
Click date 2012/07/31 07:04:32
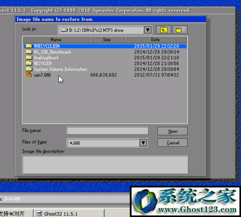click(157, 75)
